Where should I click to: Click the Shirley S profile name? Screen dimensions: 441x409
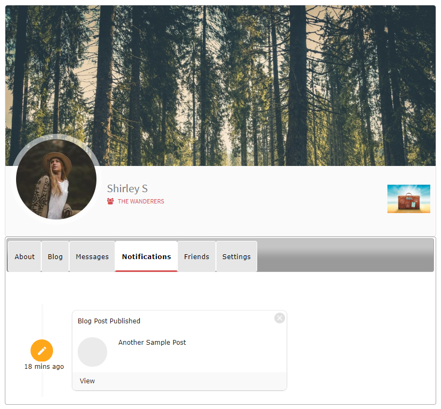coord(128,188)
